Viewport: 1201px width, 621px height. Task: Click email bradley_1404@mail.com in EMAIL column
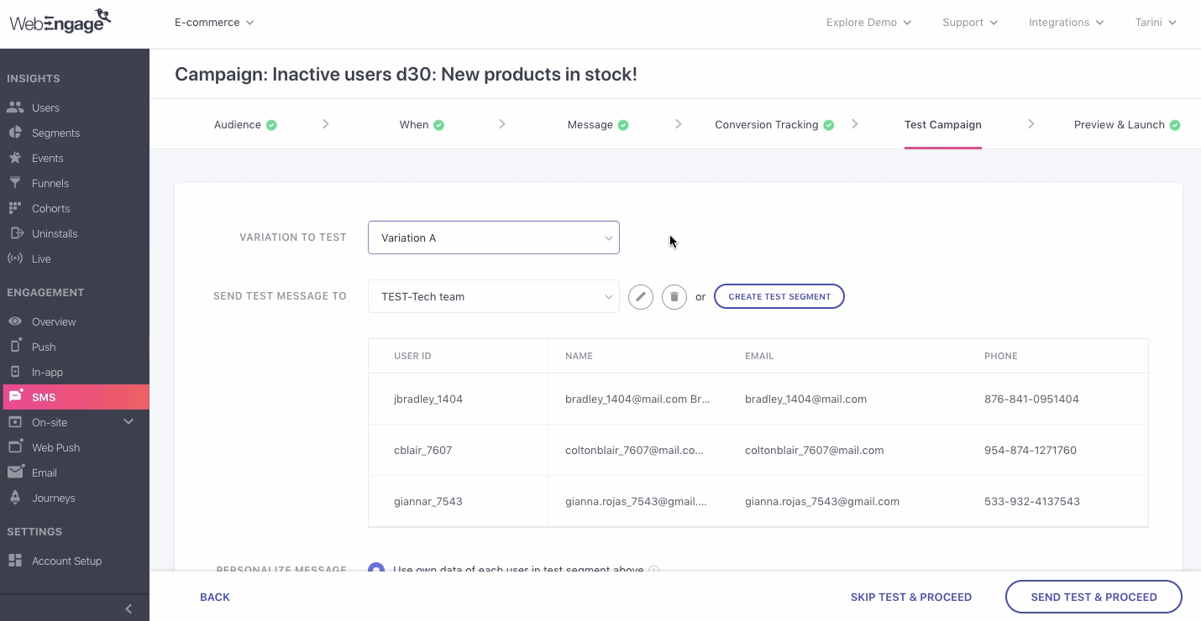(x=805, y=399)
